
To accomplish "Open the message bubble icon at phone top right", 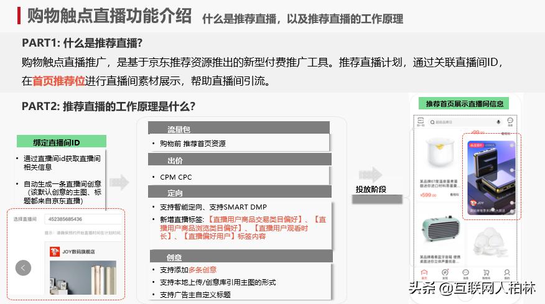I will click(x=510, y=121).
